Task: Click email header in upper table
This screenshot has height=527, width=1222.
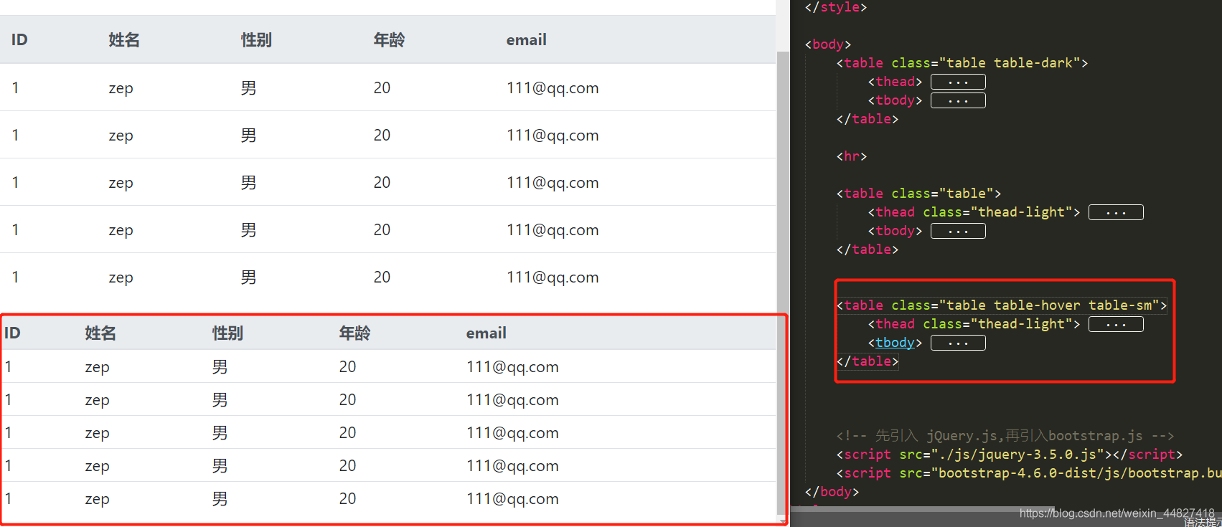Action: pos(526,40)
